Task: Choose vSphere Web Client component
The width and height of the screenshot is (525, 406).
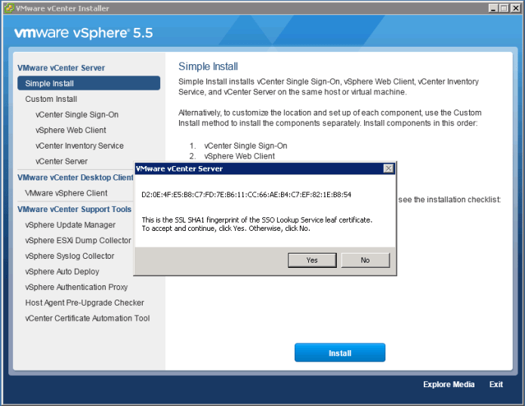Action: pos(70,130)
